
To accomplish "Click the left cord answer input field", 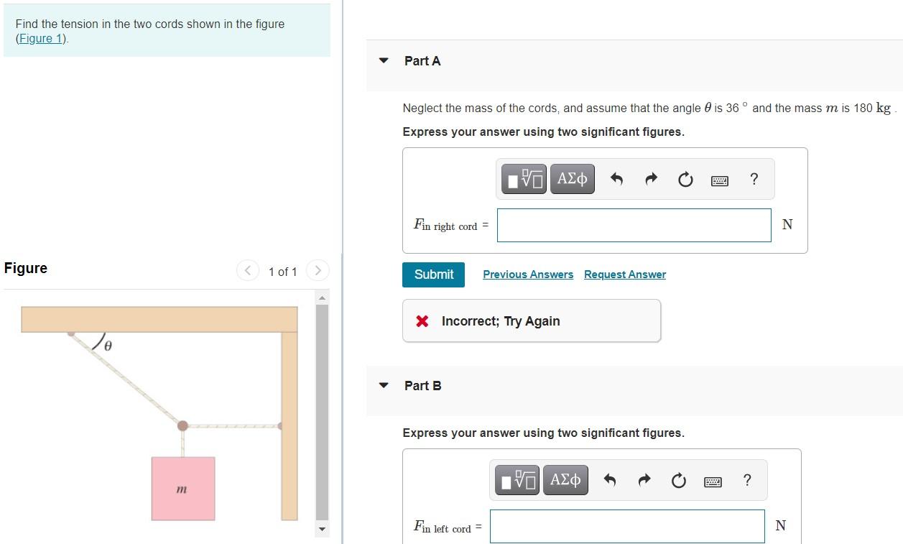I will (x=628, y=526).
